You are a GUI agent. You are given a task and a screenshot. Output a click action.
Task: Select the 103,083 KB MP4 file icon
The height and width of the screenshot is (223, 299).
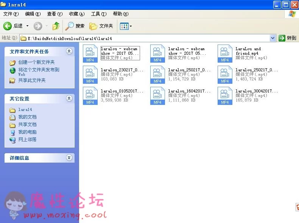click(90, 75)
